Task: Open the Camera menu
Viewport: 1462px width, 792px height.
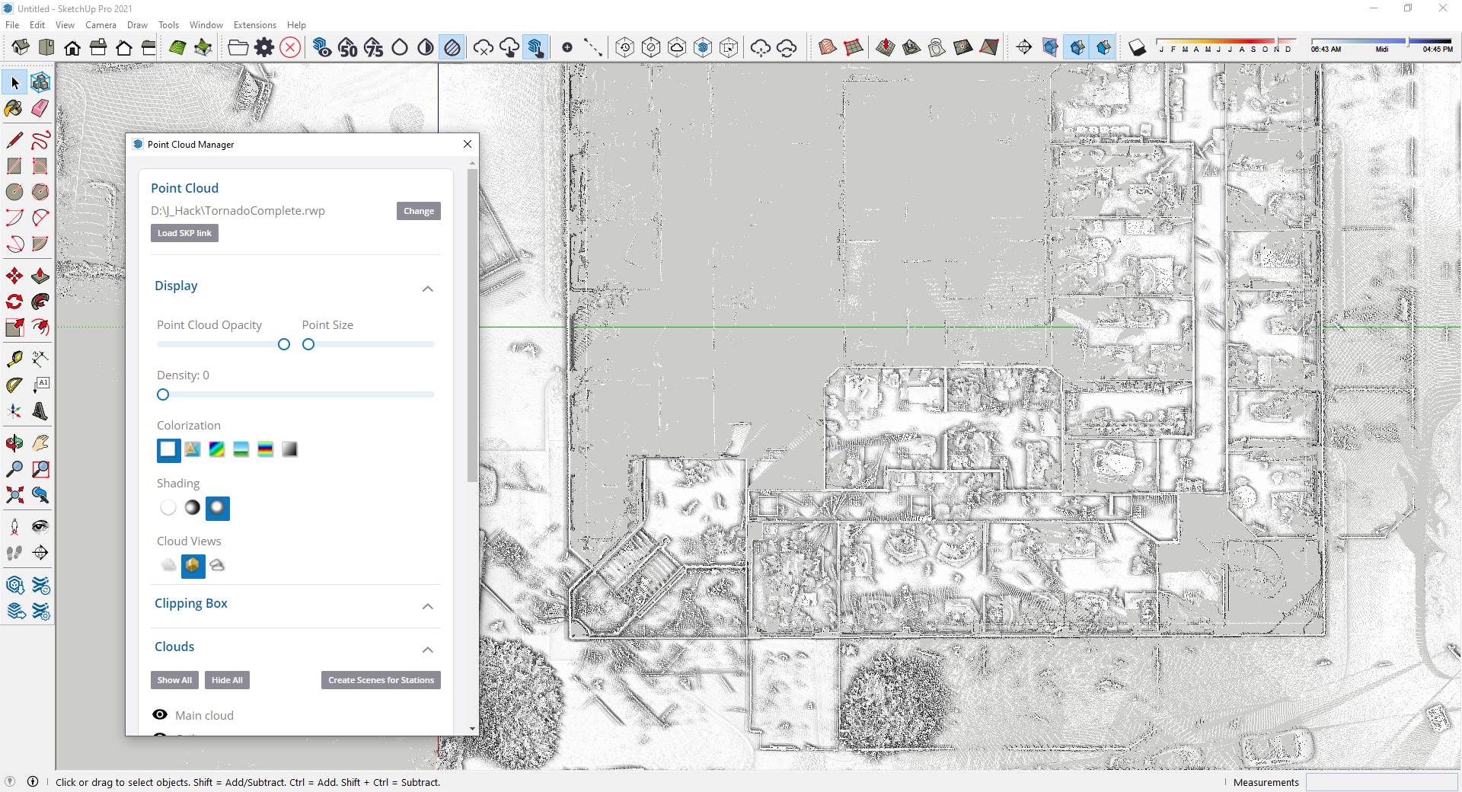Action: point(101,24)
